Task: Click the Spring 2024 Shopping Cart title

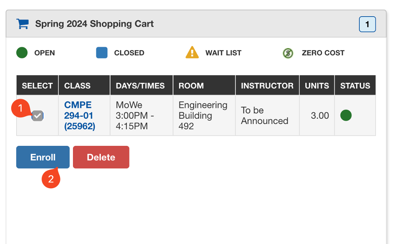Action: tap(94, 24)
